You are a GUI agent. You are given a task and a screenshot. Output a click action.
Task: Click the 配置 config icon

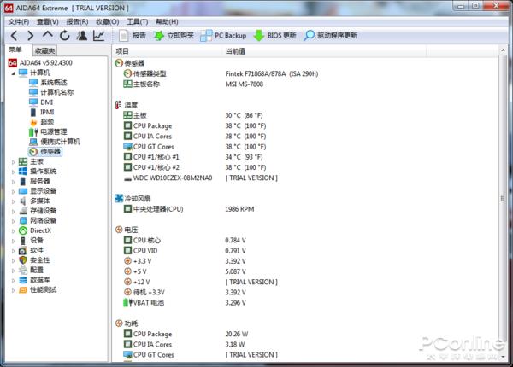tap(23, 270)
